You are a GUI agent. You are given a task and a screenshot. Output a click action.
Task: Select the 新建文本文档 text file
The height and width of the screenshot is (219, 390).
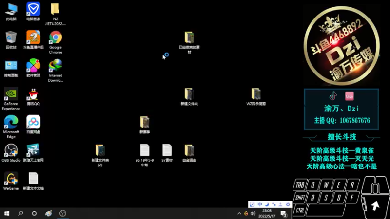point(33,181)
